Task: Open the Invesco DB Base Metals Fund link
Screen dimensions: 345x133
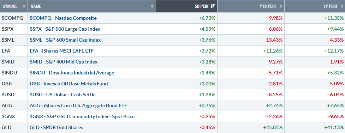Action: coord(69,84)
